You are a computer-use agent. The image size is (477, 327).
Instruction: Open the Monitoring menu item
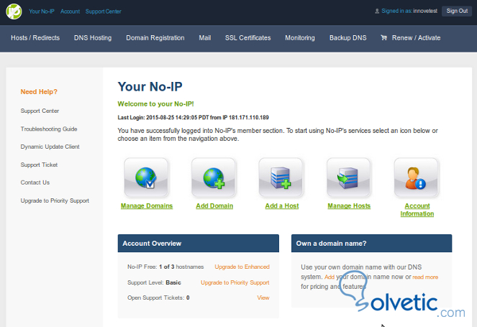pyautogui.click(x=300, y=38)
